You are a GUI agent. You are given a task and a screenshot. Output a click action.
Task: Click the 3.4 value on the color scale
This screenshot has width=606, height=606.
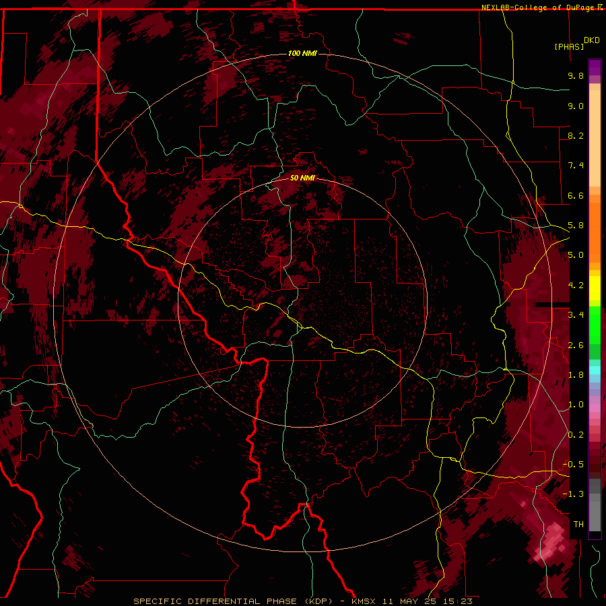point(576,315)
